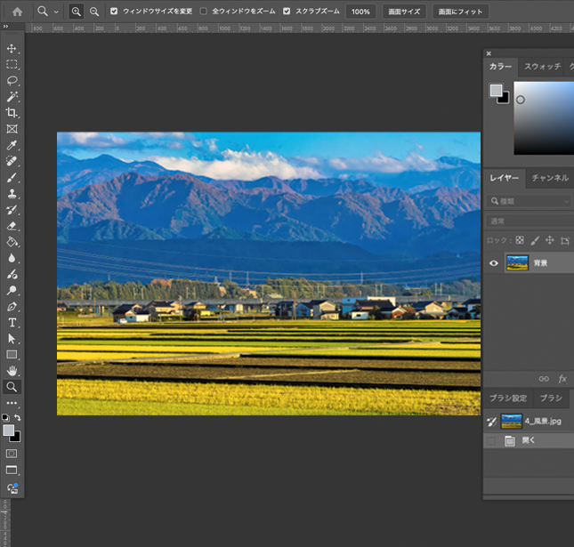Select the Lasso tool
Viewport: 574px width, 547px height.
tap(12, 81)
